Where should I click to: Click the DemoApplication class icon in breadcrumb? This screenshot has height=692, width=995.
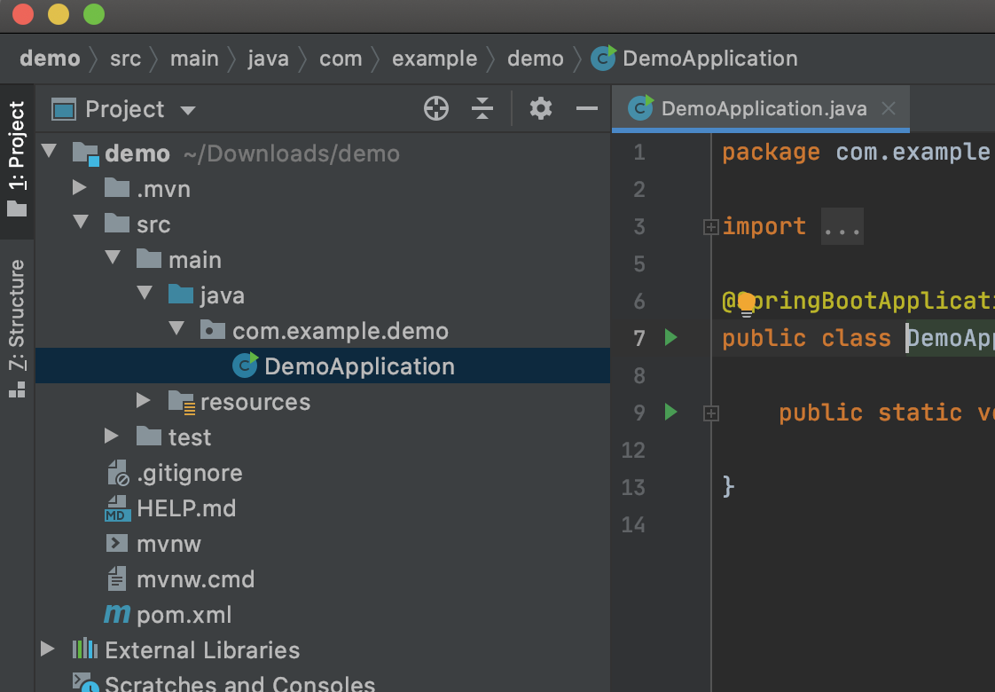603,59
